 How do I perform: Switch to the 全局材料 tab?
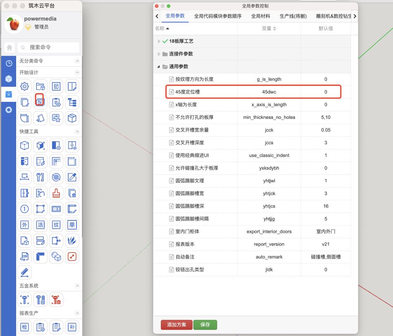pyautogui.click(x=261, y=16)
